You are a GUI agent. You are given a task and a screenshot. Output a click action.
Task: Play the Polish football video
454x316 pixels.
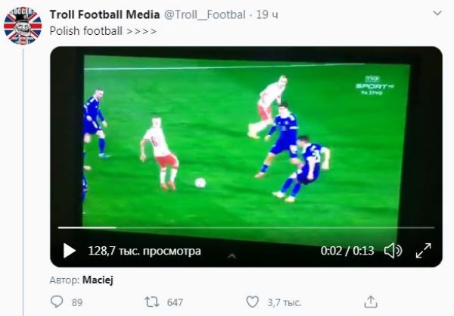(69, 250)
